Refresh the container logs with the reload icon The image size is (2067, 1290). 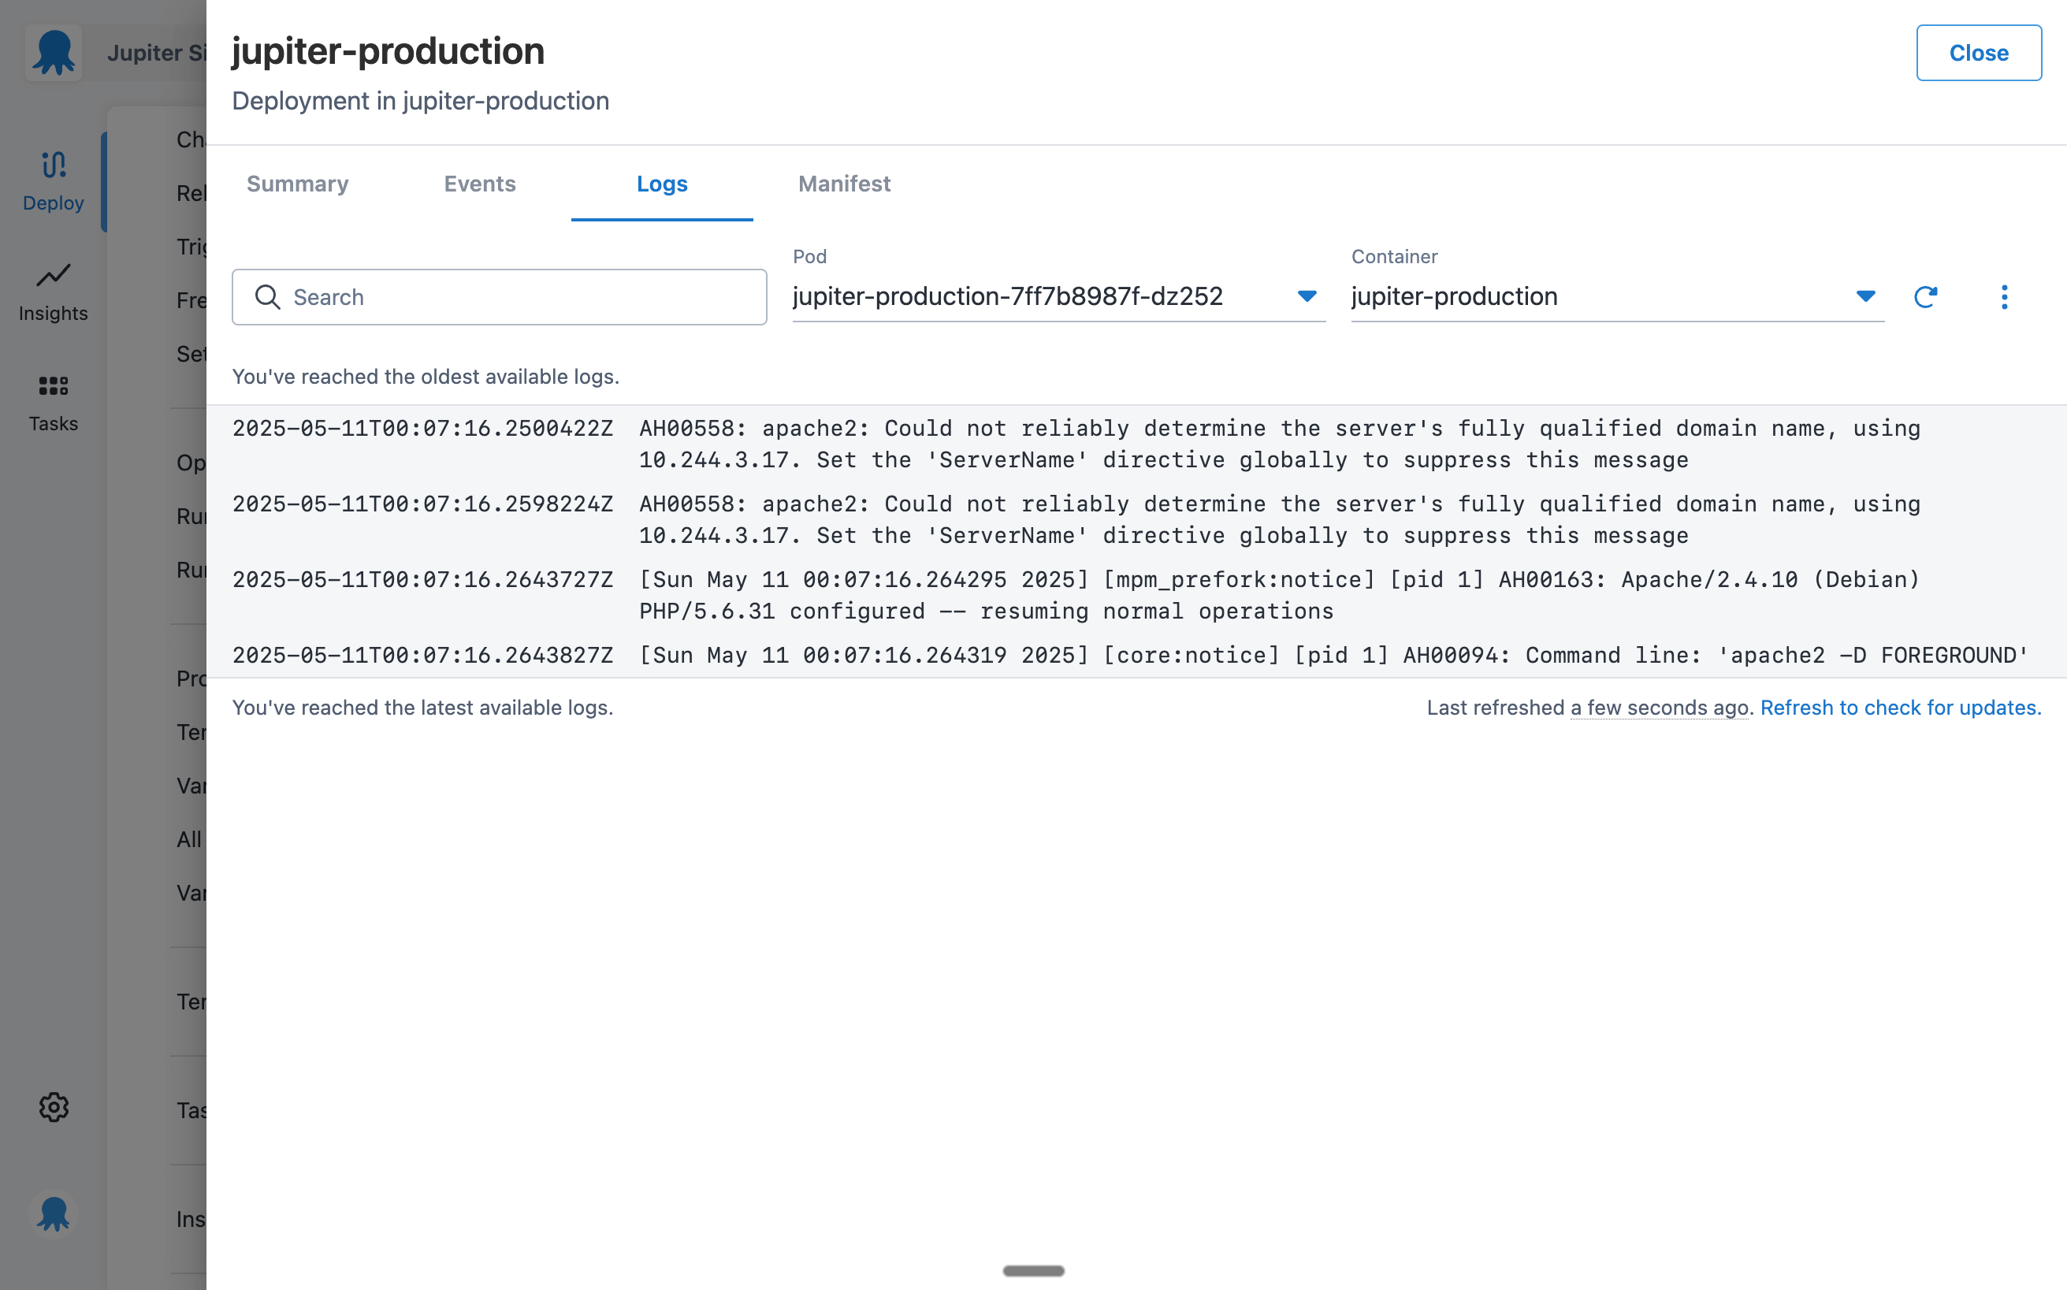click(1926, 296)
